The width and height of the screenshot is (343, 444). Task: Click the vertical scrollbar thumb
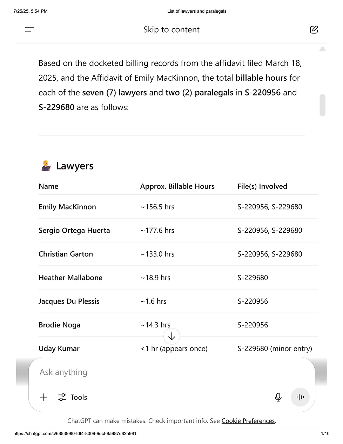point(323,105)
